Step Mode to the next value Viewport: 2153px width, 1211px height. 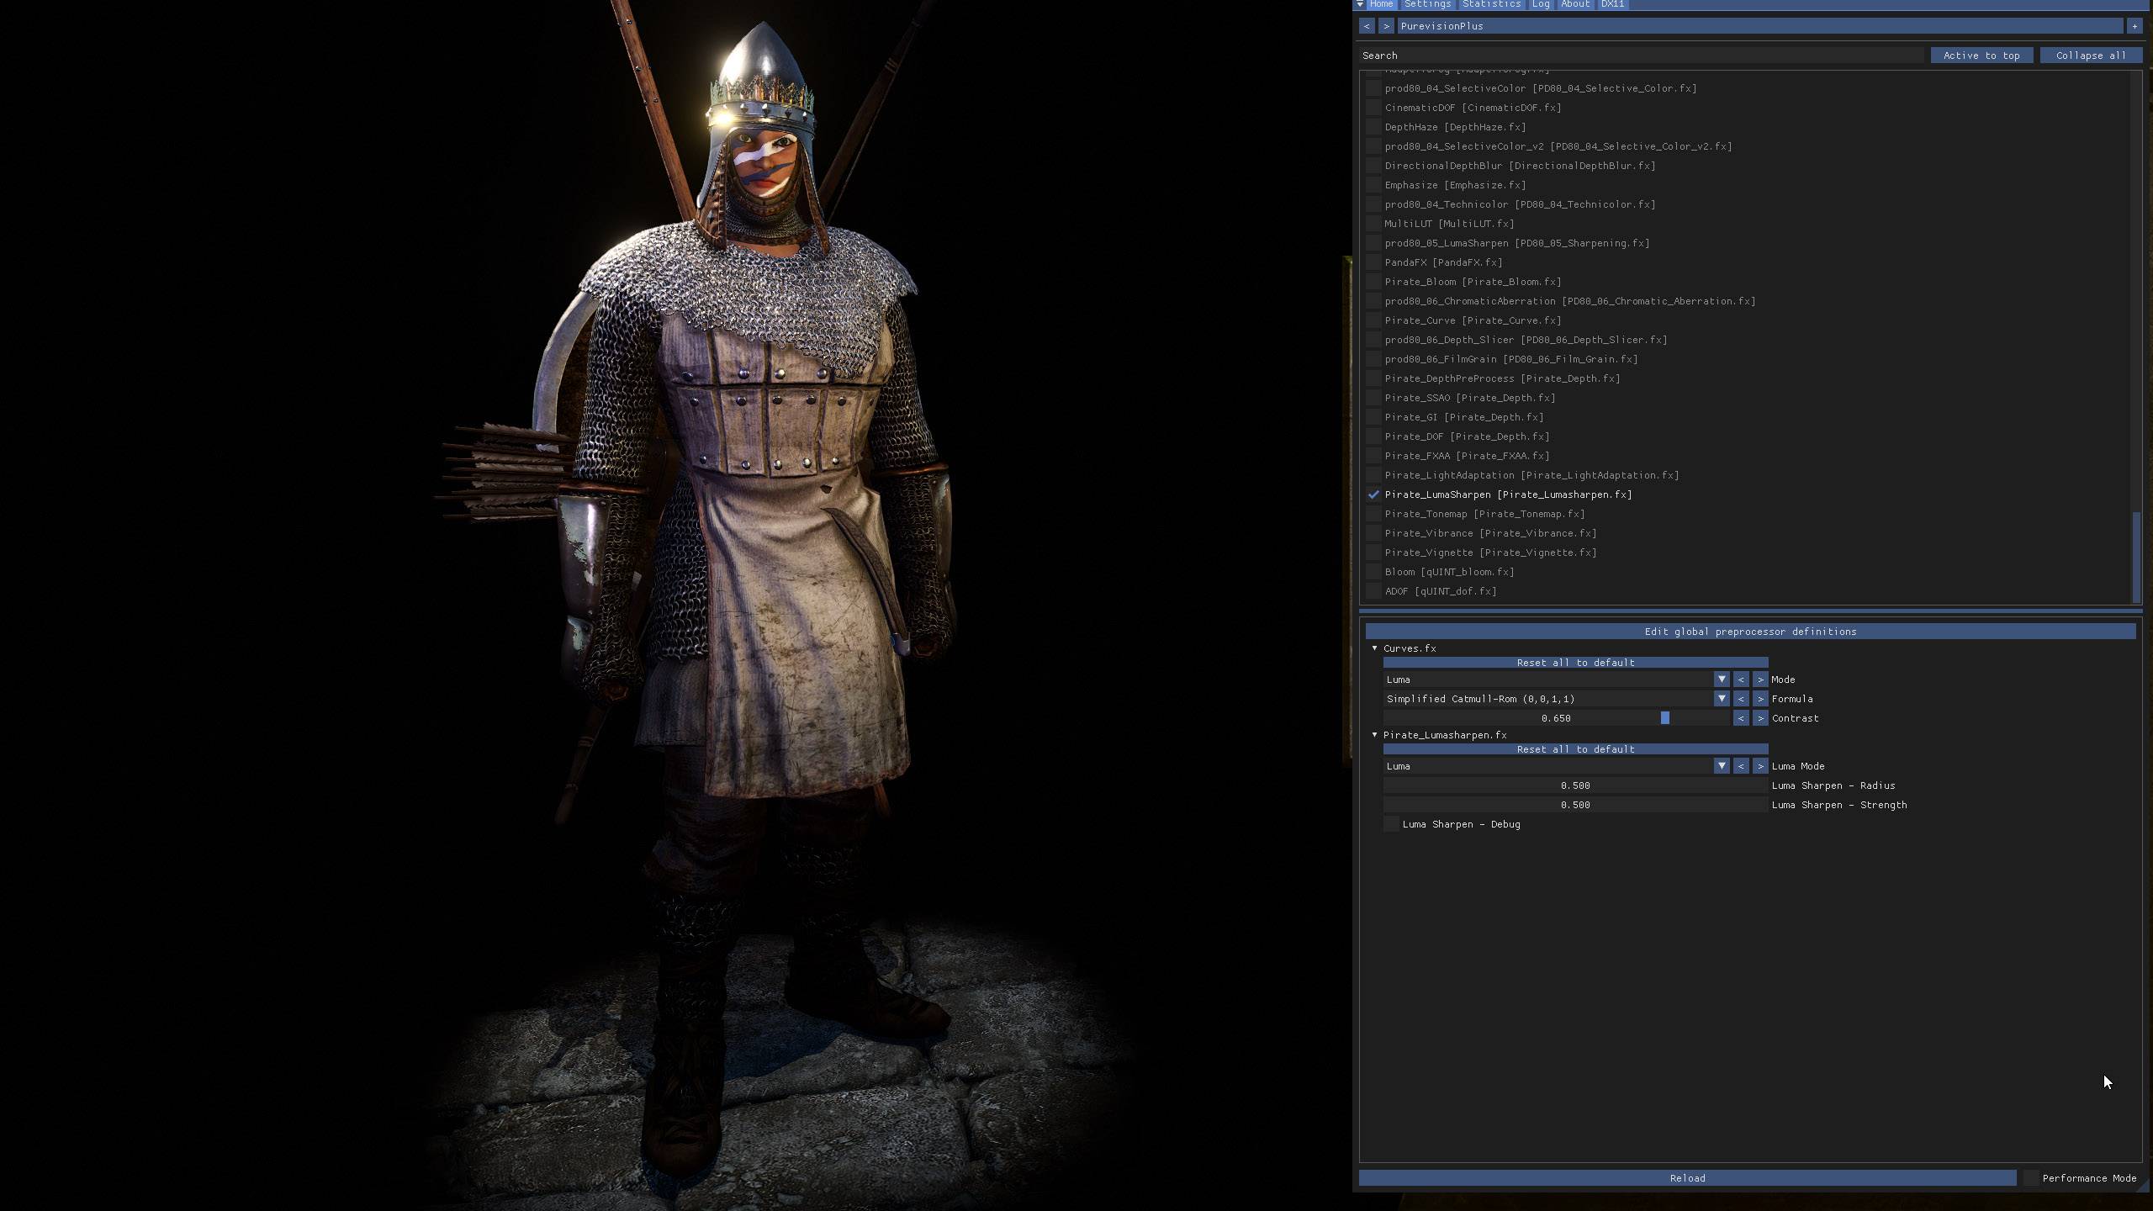click(x=1760, y=680)
